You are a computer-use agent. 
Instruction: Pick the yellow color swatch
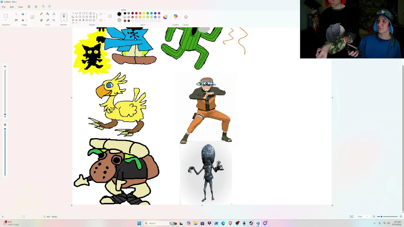pyautogui.click(x=144, y=13)
